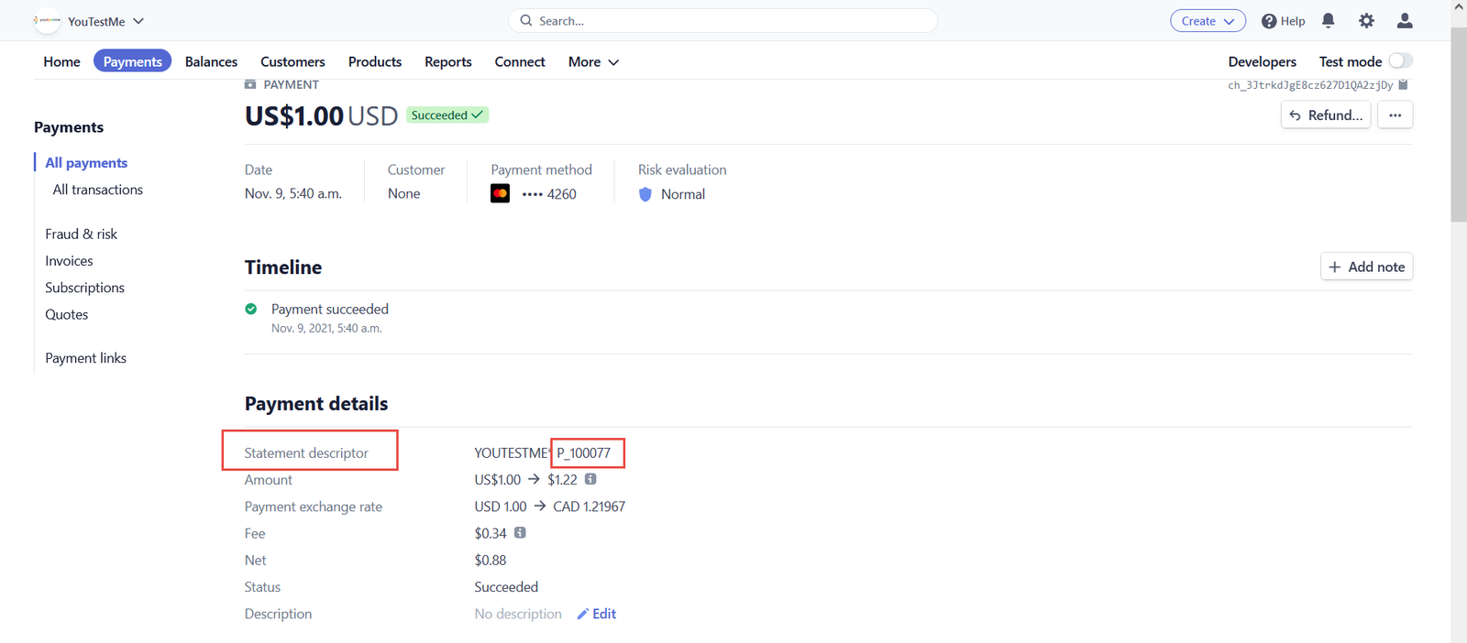
Task: Copy the charge ID with clipboard icon
Action: pos(1403,84)
